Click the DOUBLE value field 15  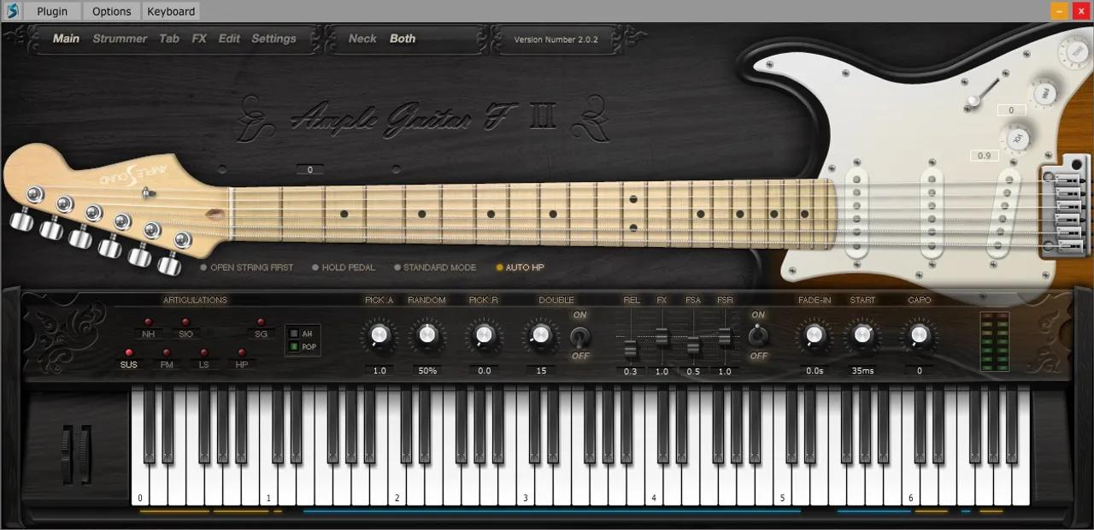coord(540,371)
